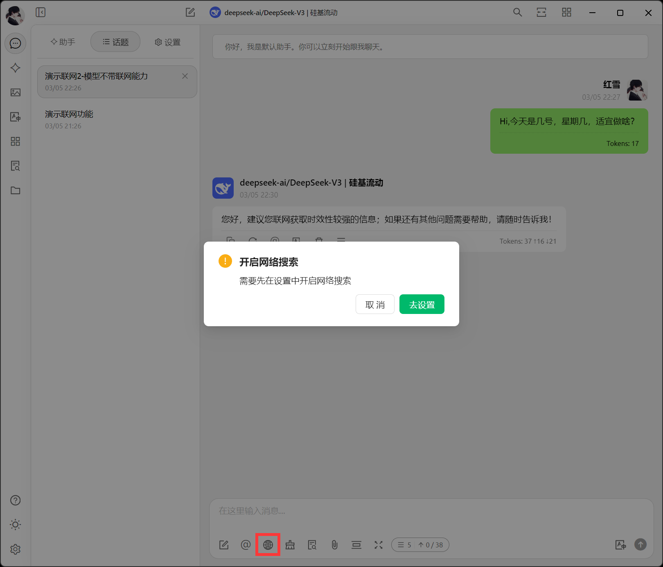Viewport: 663px width, 567px height.
Task: Expand the context count 5 indicator
Action: (404, 545)
